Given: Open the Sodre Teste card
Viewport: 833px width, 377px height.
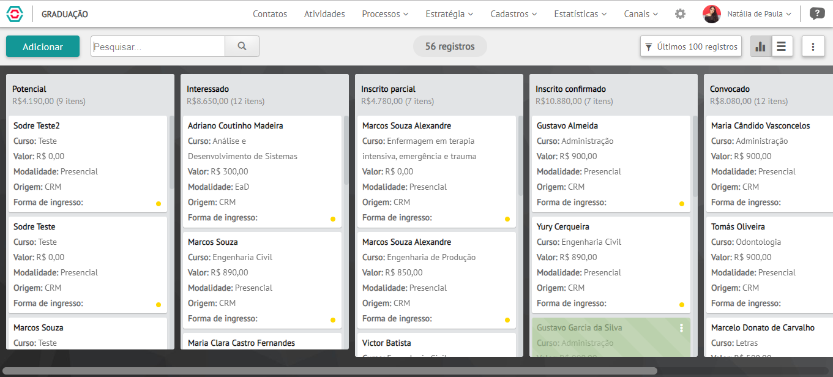Looking at the screenshot, I should (88, 265).
